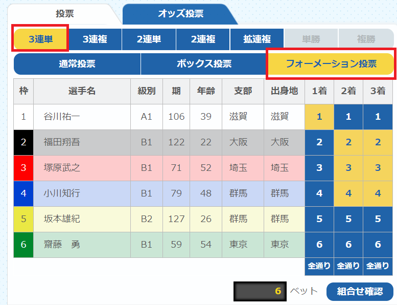
Task: Click 全通り under the 1着 column
Action: (x=319, y=266)
